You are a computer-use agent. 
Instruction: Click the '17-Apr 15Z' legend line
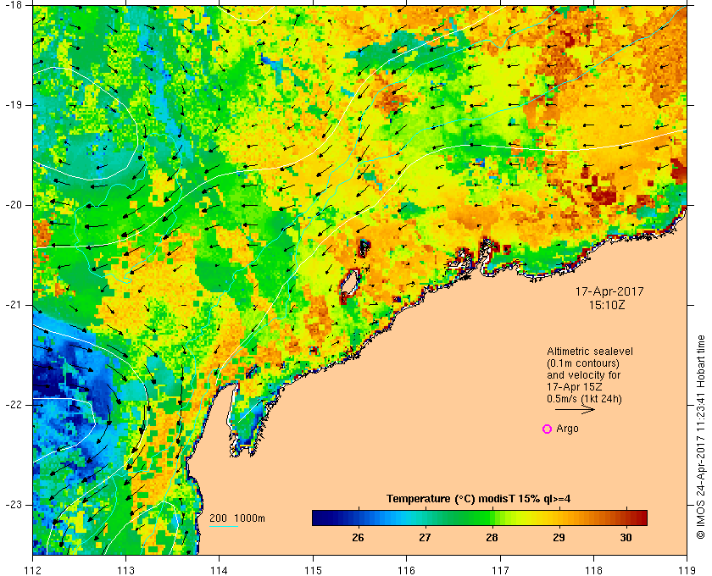point(576,387)
